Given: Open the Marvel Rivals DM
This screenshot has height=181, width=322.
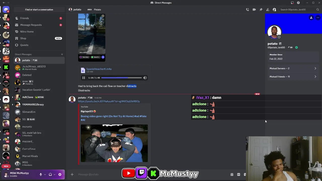Looking at the screenshot, I should pyautogui.click(x=39, y=156).
